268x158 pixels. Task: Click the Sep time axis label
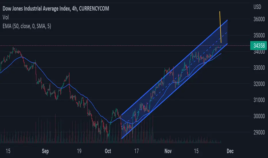45,151
